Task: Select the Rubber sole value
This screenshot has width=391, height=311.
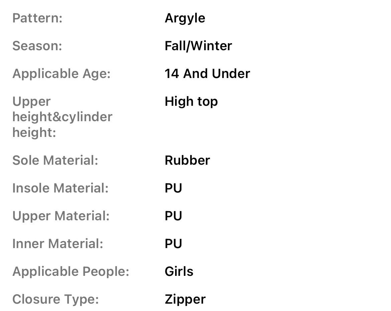Action: (x=187, y=160)
